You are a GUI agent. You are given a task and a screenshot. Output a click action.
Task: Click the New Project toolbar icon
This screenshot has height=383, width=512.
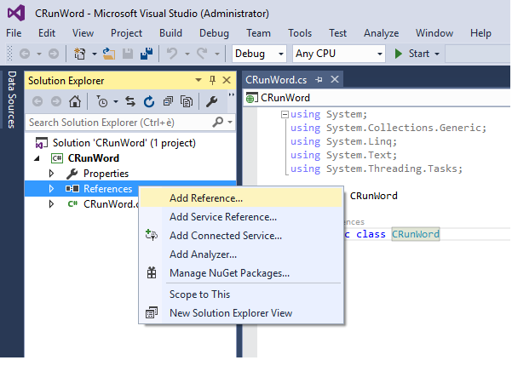(x=80, y=54)
